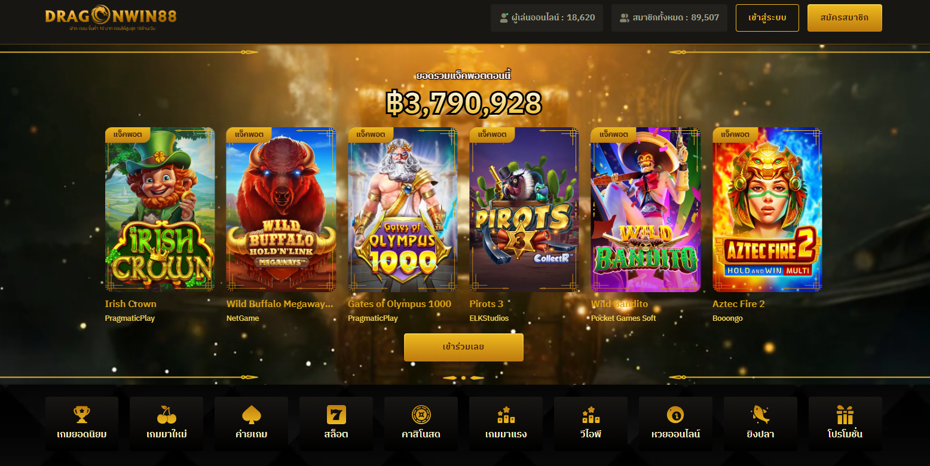Open game providers spade icon
930x466 pixels.
tap(251, 415)
